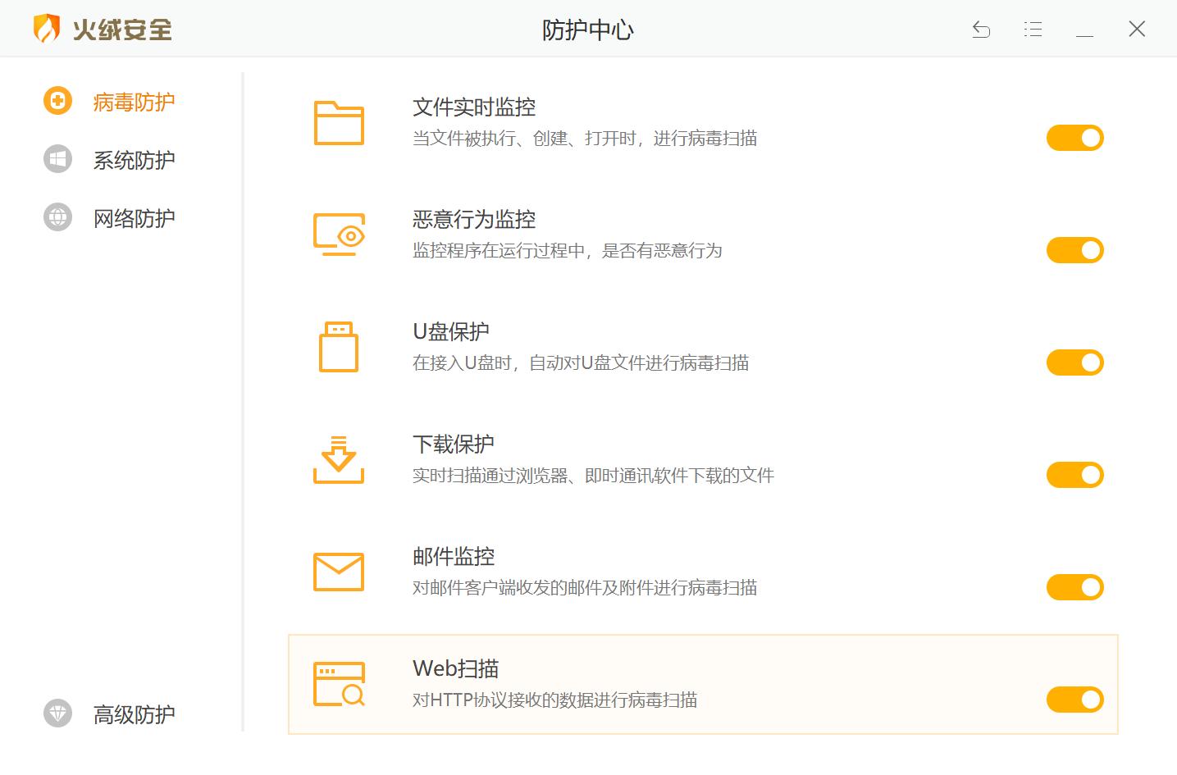Open the list menu icon at top right
Image resolution: width=1177 pixels, height=775 pixels.
point(1033,29)
